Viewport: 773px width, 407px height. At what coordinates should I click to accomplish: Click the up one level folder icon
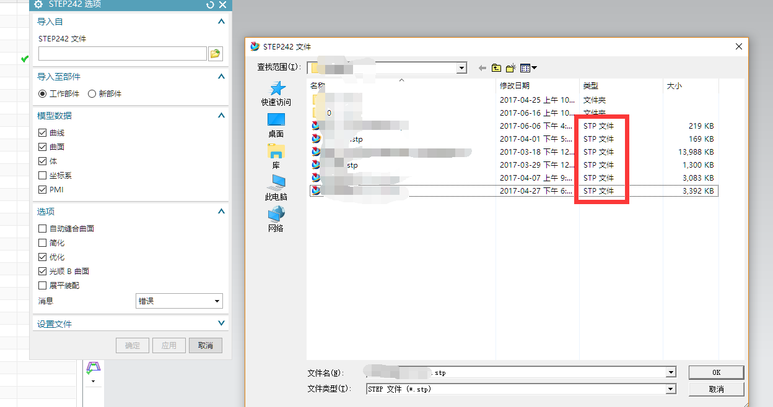coord(496,67)
